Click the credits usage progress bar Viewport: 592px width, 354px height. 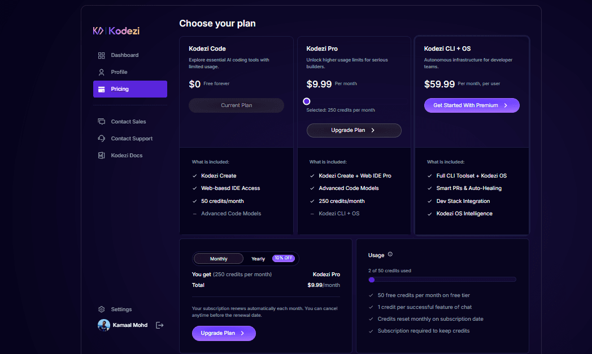click(x=442, y=279)
